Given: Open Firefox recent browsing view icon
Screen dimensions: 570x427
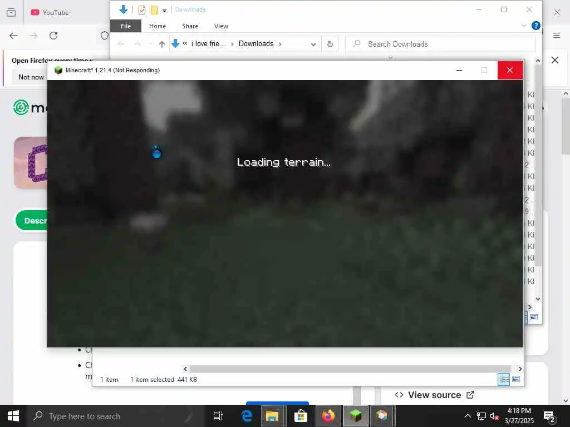Looking at the screenshot, I should click(x=11, y=13).
